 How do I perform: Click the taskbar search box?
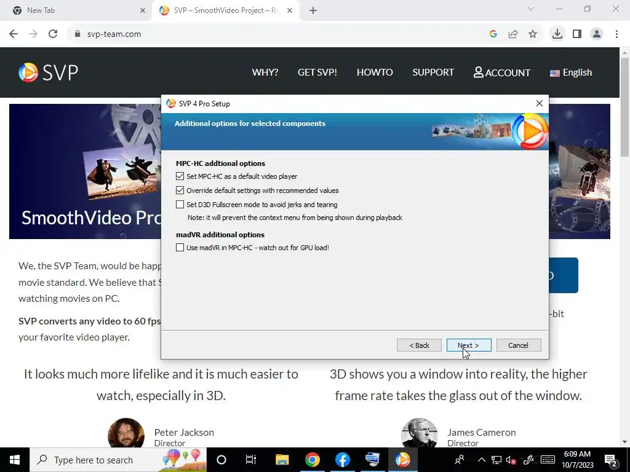coord(118,460)
